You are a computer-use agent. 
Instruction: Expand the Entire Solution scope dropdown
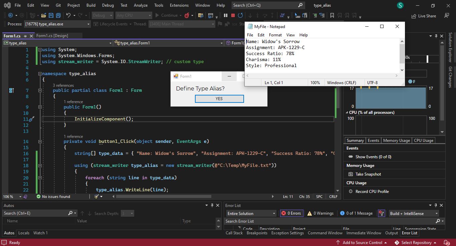click(251, 213)
